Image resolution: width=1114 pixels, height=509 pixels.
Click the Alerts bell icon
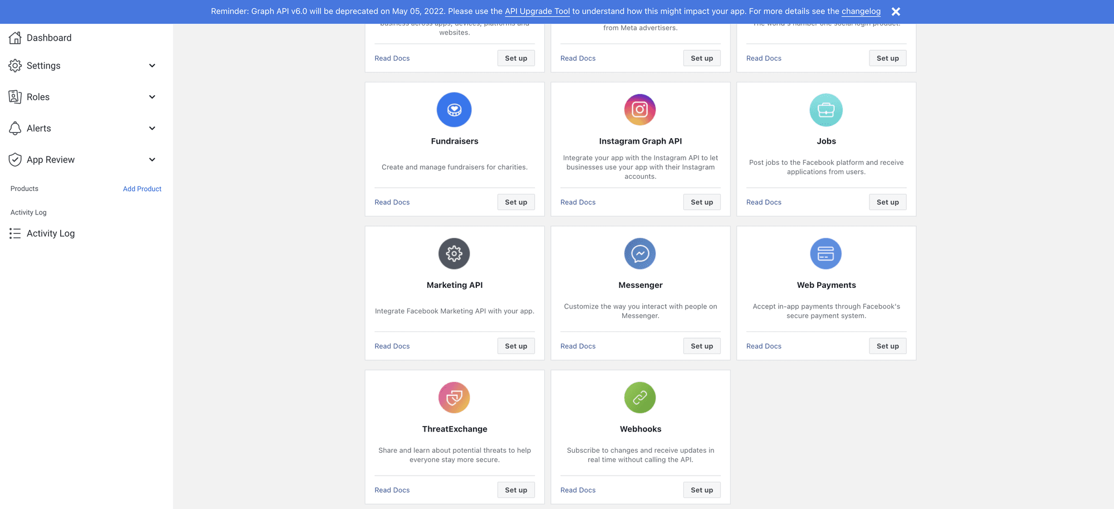tap(15, 128)
